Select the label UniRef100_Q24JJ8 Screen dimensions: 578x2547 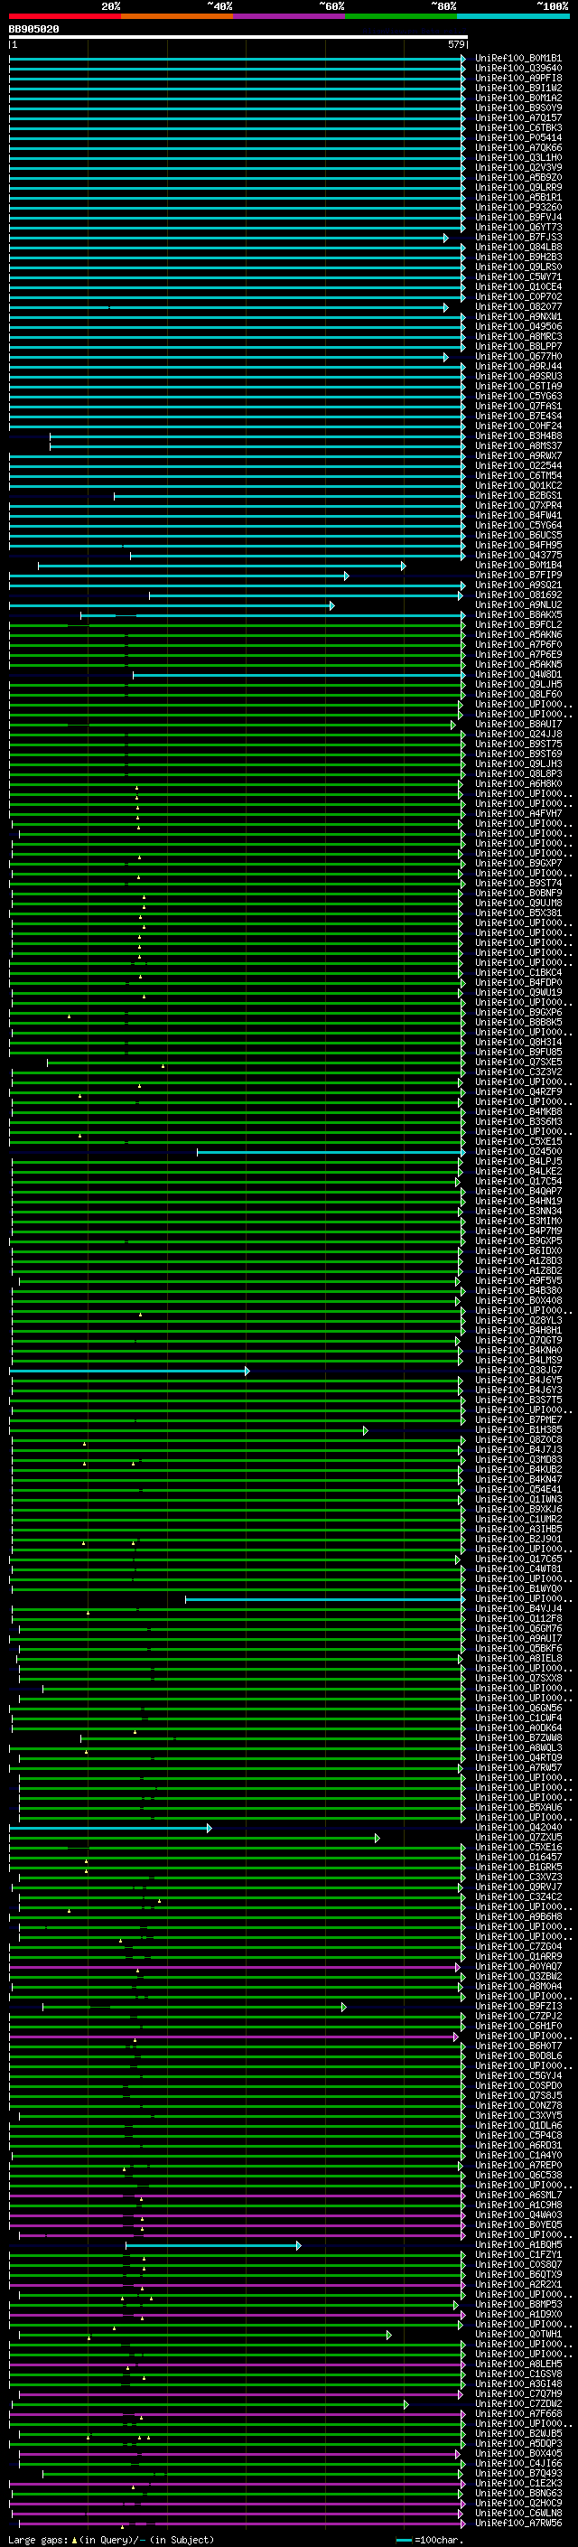coord(518,735)
